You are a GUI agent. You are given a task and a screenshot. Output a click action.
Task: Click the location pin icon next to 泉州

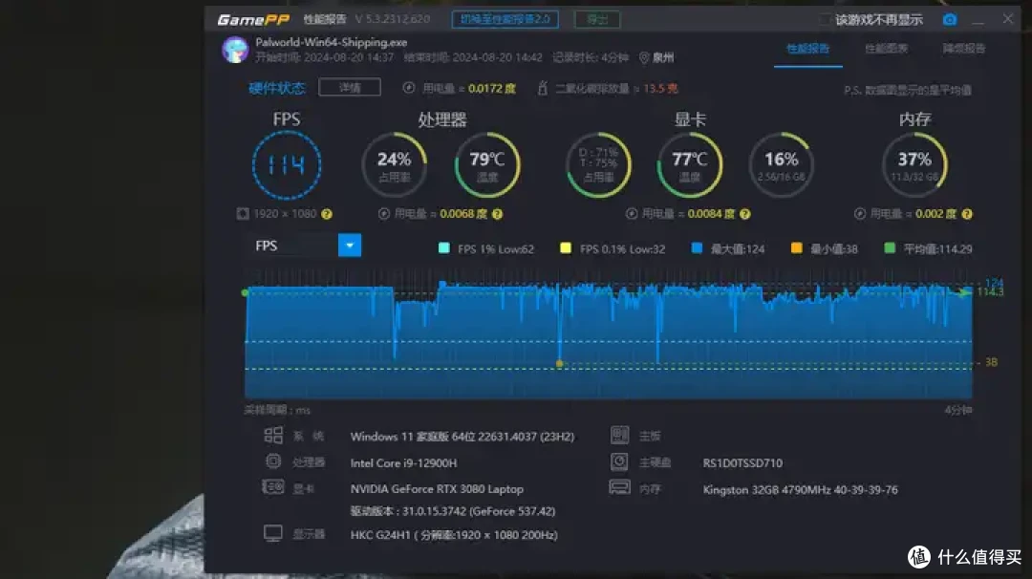[644, 58]
